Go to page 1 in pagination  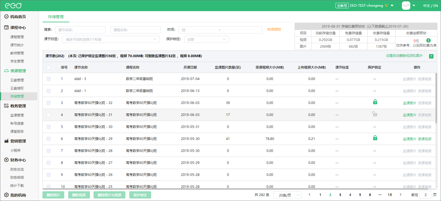pyautogui.click(x=320, y=195)
